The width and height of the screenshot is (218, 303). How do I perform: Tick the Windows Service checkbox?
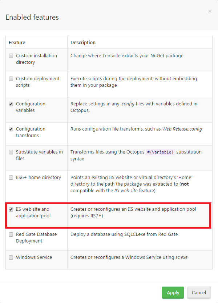11,257
